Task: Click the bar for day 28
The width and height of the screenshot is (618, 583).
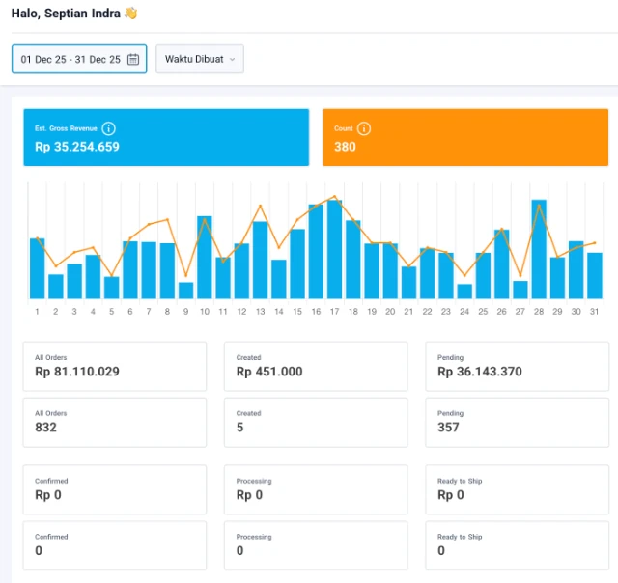Action: coord(539,249)
